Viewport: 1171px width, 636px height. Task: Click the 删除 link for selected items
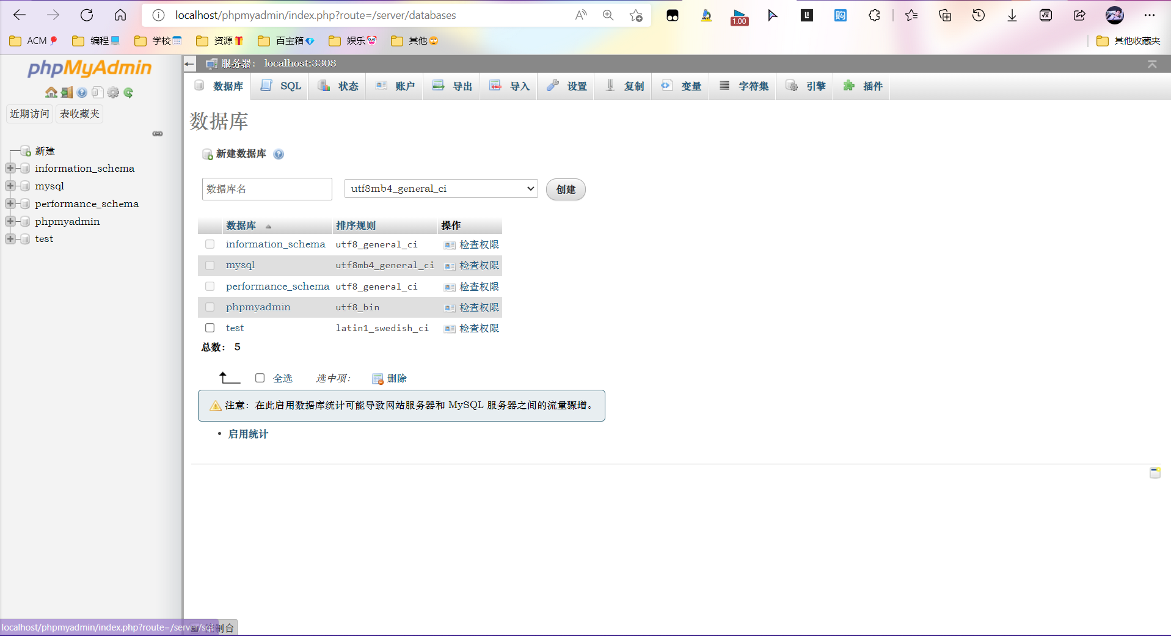pyautogui.click(x=389, y=378)
